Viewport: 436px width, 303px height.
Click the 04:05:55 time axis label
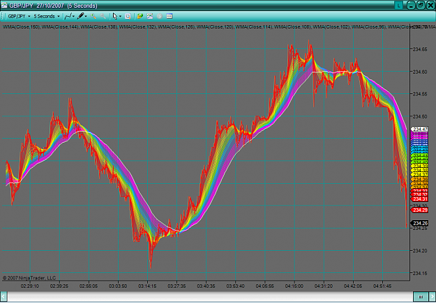265,285
